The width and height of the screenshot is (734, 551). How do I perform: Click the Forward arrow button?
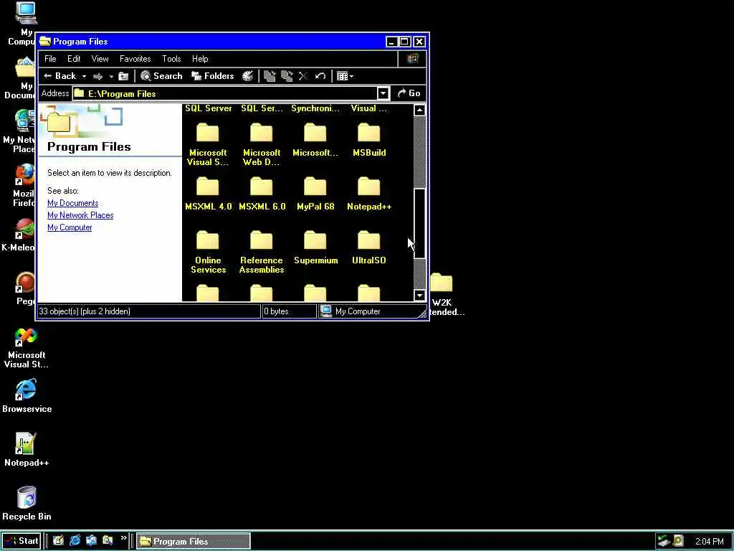click(x=97, y=76)
